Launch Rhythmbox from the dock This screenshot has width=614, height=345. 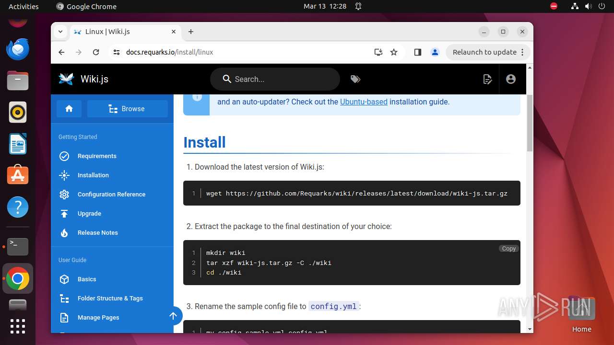tap(18, 113)
